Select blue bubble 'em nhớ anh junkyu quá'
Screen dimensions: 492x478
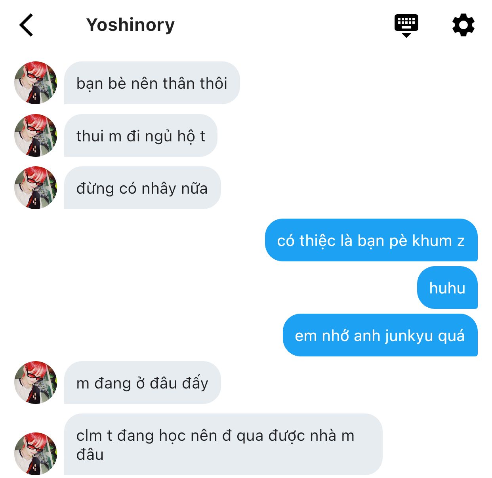pyautogui.click(x=380, y=335)
